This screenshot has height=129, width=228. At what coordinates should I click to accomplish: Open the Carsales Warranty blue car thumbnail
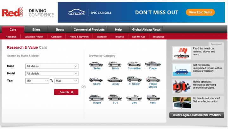182,70
